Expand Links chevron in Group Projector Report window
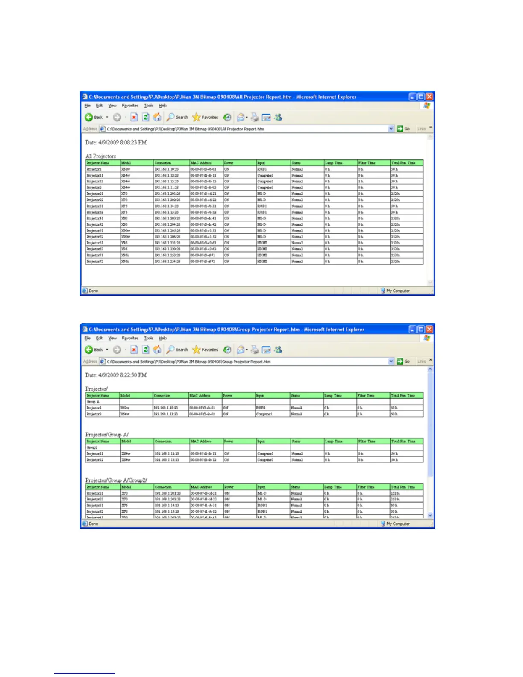The image size is (523, 677). coord(431,360)
